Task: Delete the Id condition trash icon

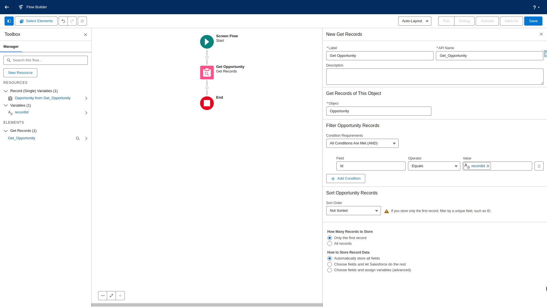Action: tap(539, 166)
